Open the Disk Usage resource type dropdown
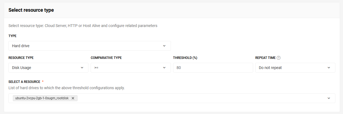Screen dimensions: 343x114 click(48, 68)
